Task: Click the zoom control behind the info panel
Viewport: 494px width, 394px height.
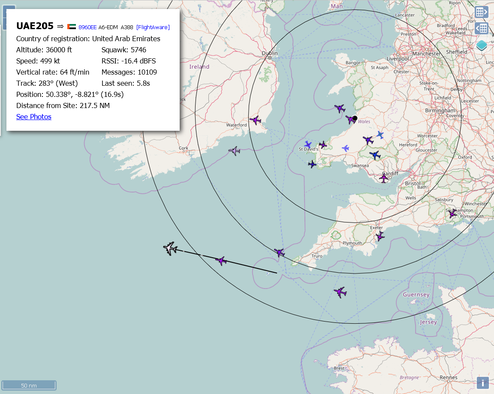Action: click(9, 17)
